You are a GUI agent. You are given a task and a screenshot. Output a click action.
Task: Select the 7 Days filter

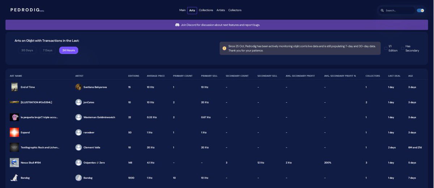(x=48, y=50)
